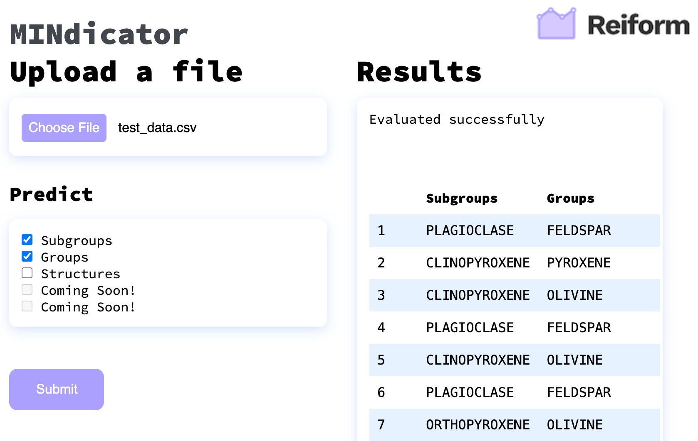
Task: Click the Reiform brand name text
Action: (639, 25)
